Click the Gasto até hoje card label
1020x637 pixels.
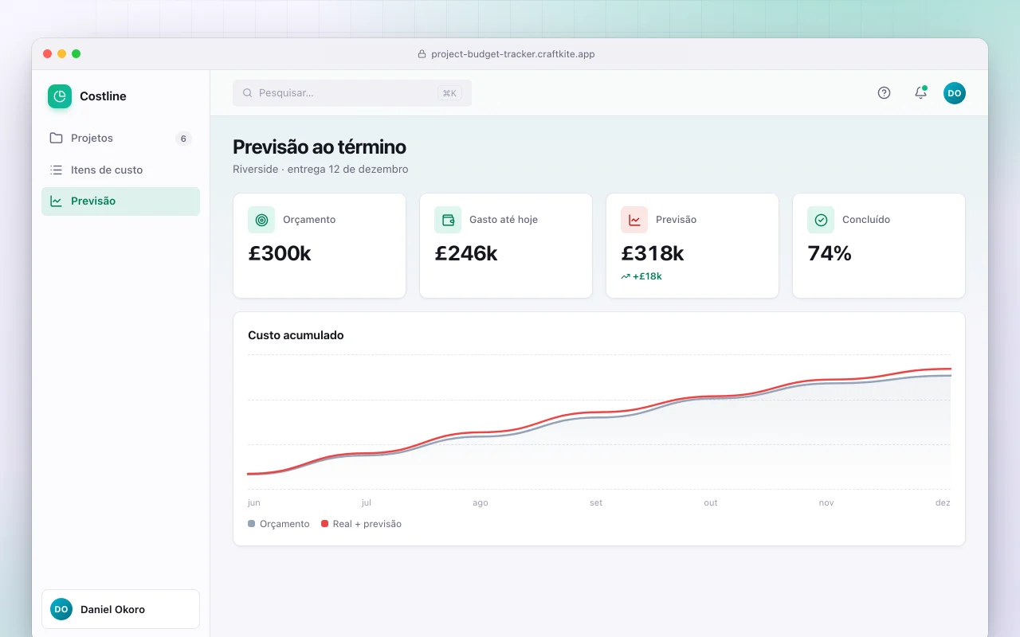504,220
